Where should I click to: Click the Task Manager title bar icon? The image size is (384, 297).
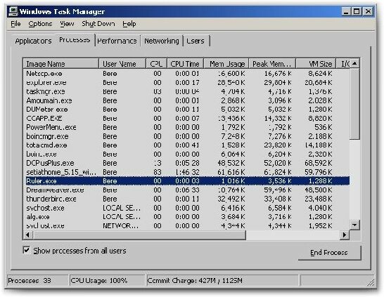[13, 11]
